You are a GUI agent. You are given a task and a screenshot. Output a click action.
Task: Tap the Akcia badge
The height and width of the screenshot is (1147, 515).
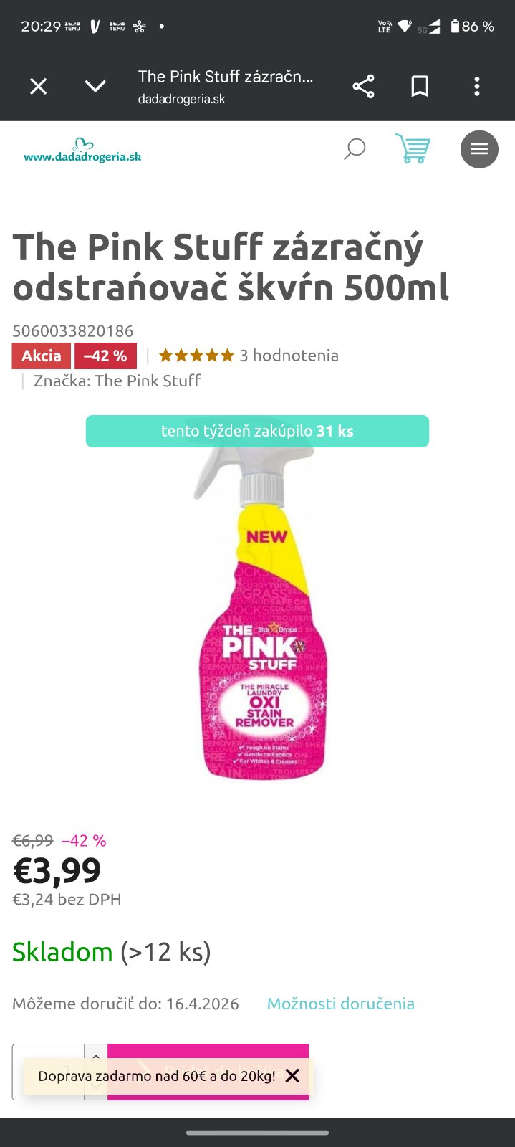click(x=42, y=356)
